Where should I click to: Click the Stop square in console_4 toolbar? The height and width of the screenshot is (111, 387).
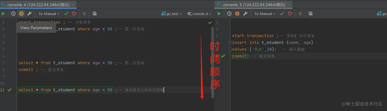84,14
